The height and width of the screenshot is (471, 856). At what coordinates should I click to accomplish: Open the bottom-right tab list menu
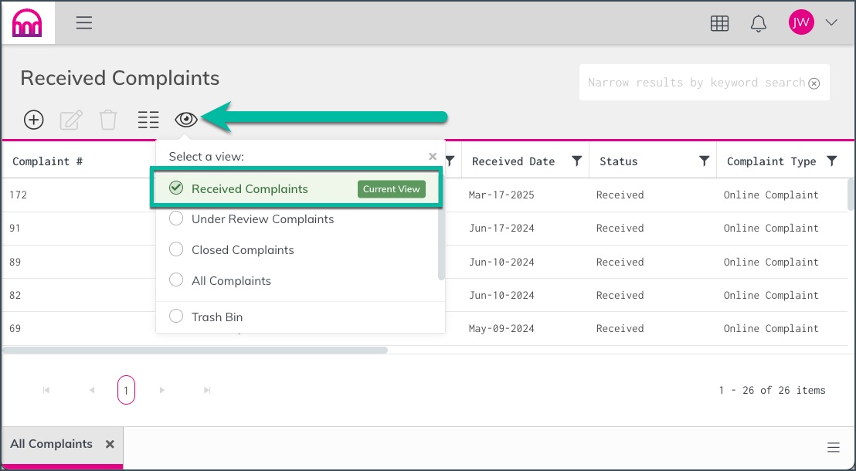833,448
